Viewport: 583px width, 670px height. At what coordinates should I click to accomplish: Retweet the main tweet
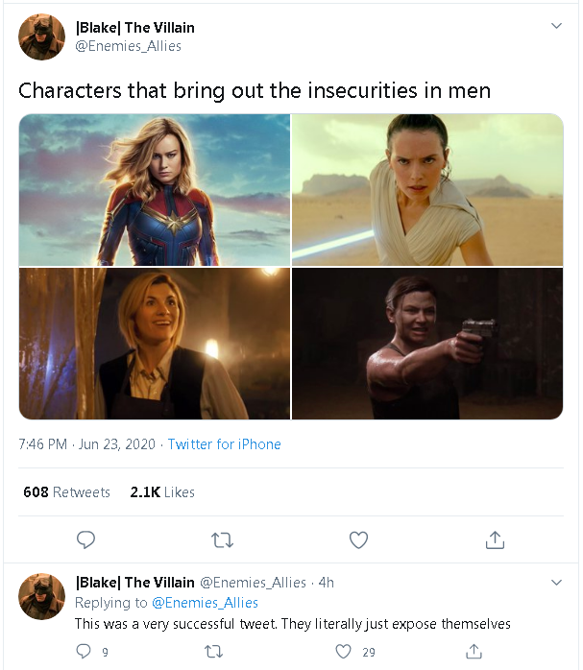(x=222, y=539)
